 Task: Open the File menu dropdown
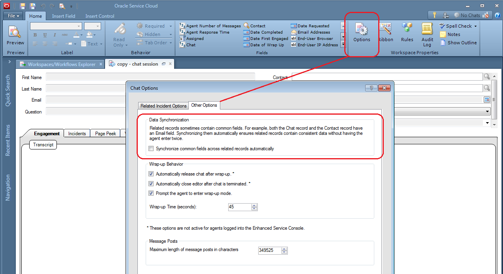(14, 16)
